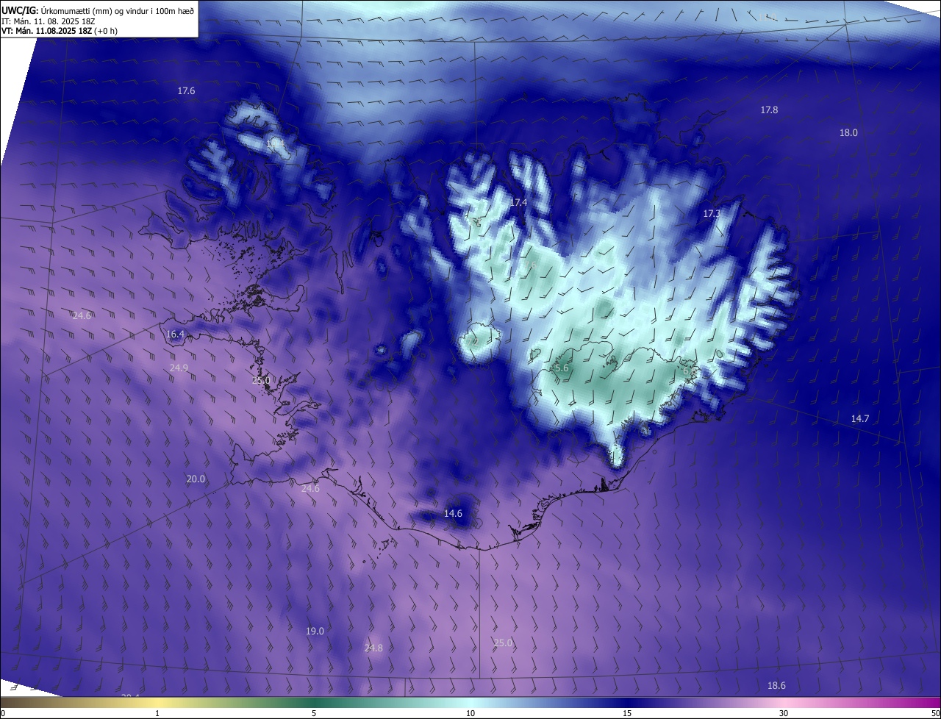
Task: Click the legend tick label 15
Action: tap(627, 713)
